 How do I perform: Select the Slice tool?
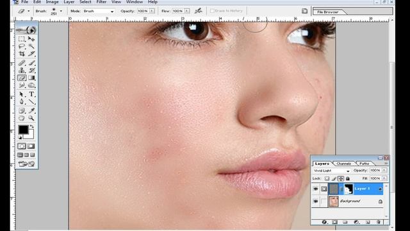point(31,54)
